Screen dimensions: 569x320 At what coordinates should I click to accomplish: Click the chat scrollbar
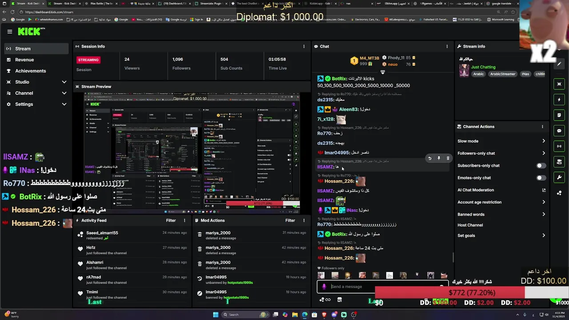point(453,258)
